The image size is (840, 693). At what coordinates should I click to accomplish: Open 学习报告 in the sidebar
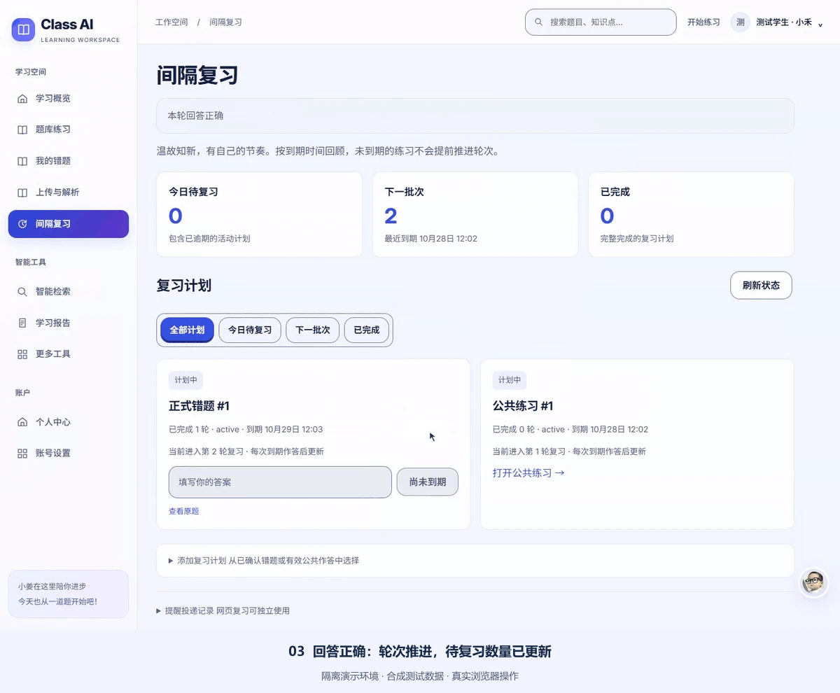pyautogui.click(x=69, y=323)
